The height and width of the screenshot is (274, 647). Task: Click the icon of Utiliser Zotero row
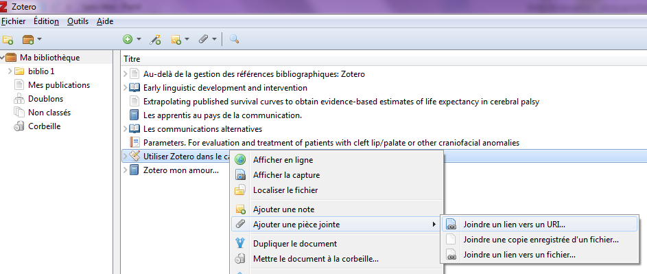pos(134,156)
